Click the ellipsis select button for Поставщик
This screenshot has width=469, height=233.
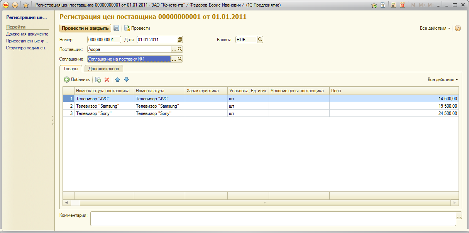click(174, 49)
